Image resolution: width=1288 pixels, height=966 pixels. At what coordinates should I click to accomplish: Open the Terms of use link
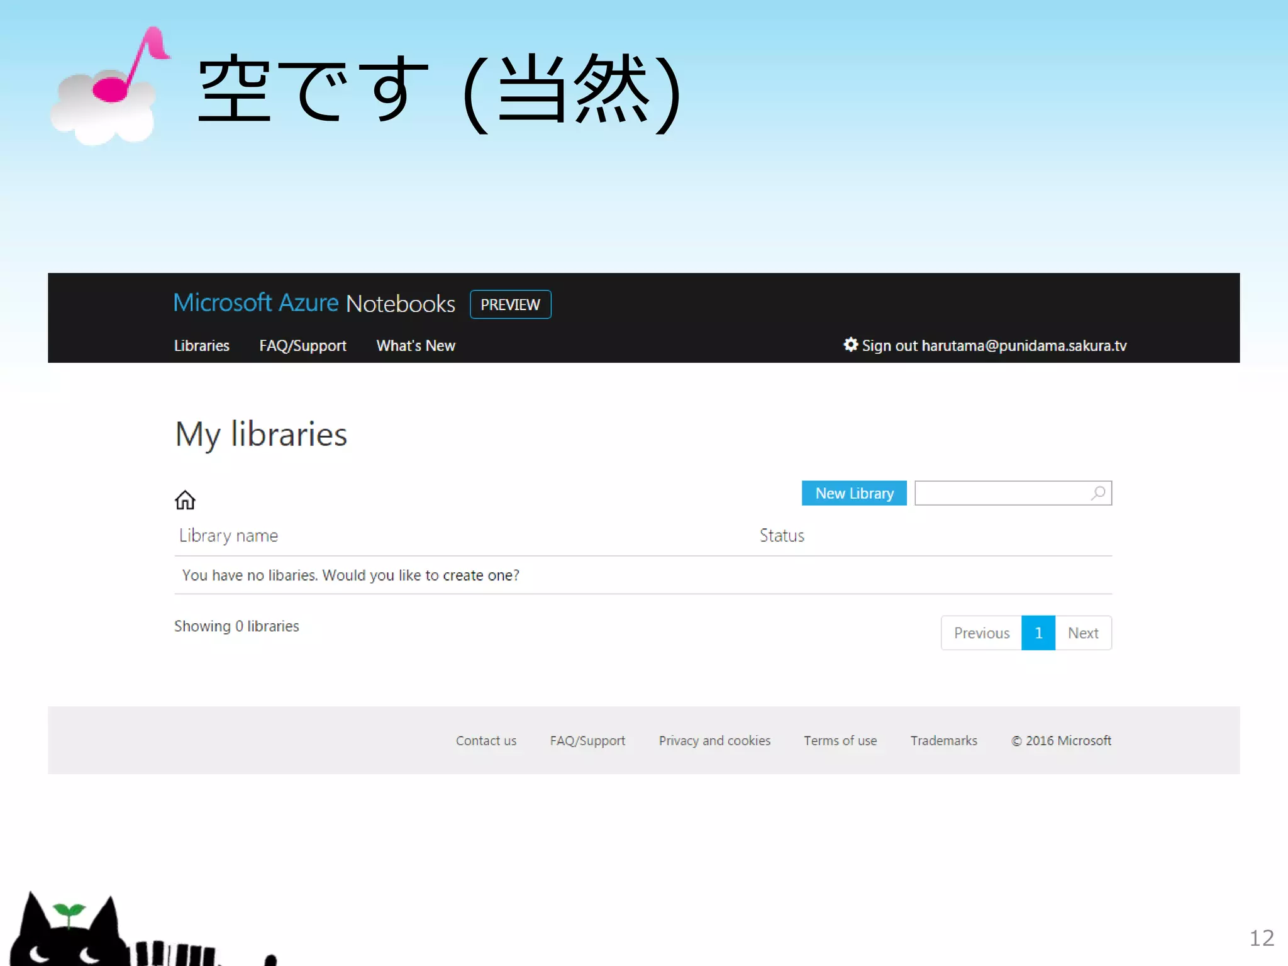pos(840,741)
